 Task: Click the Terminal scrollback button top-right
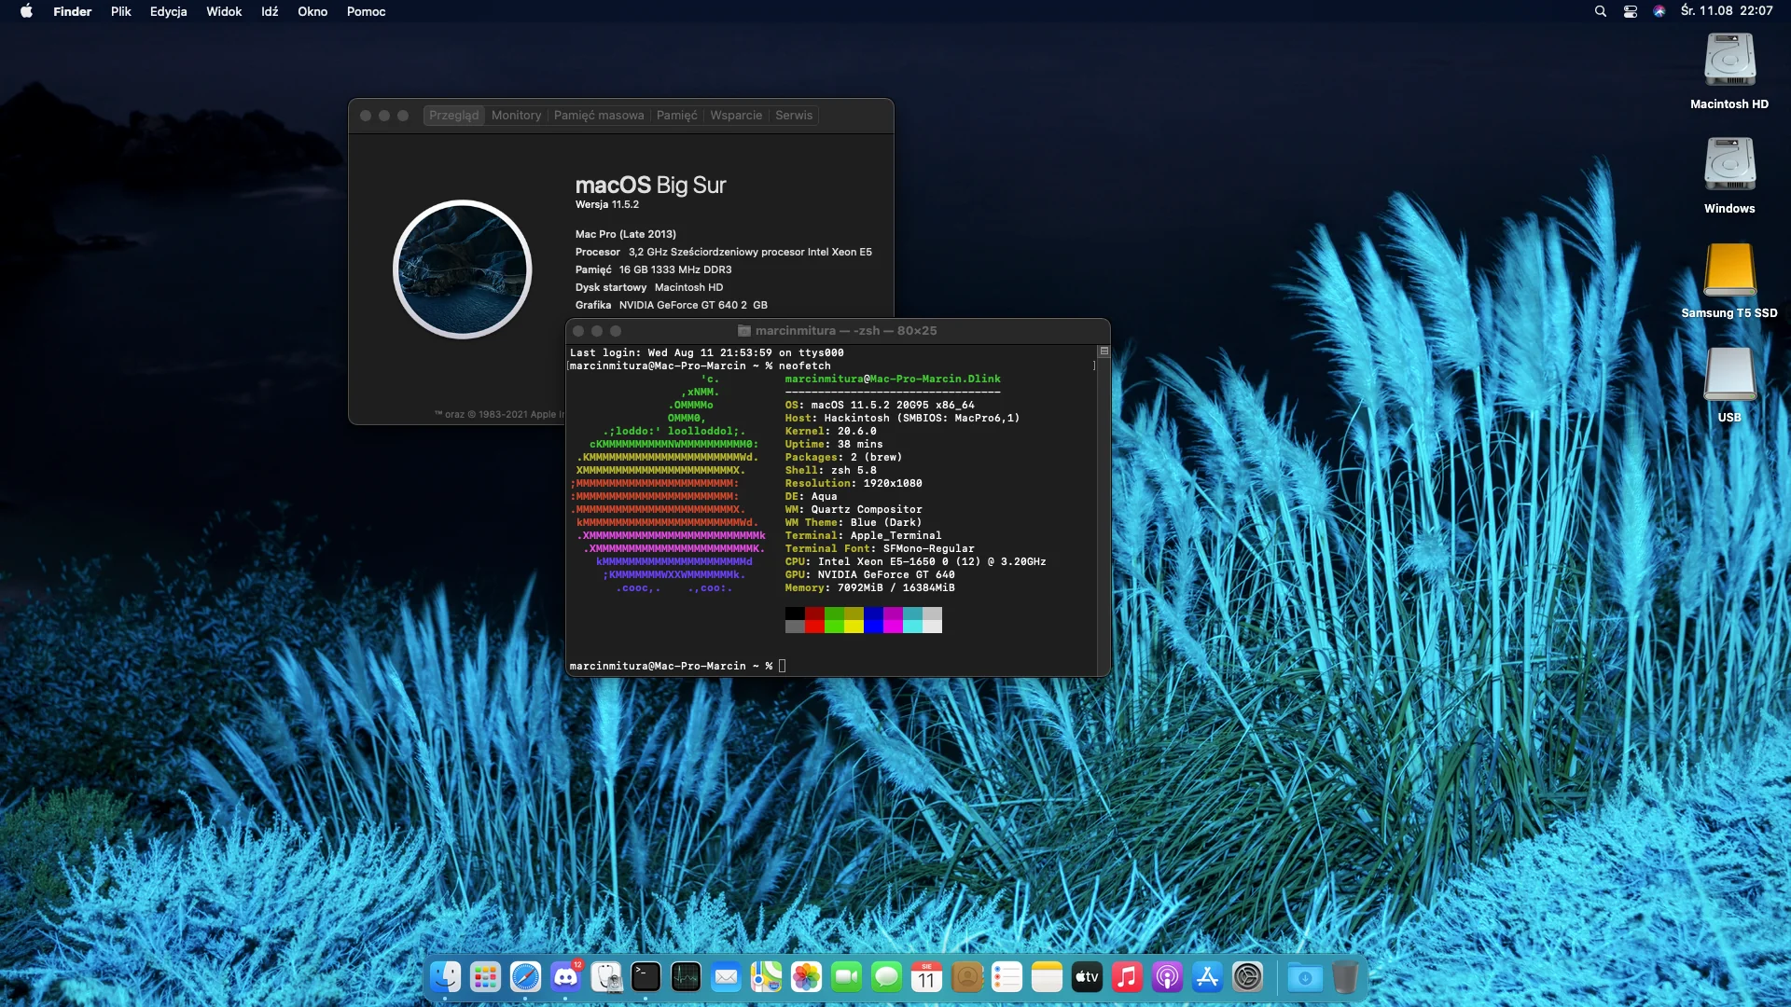tap(1104, 352)
